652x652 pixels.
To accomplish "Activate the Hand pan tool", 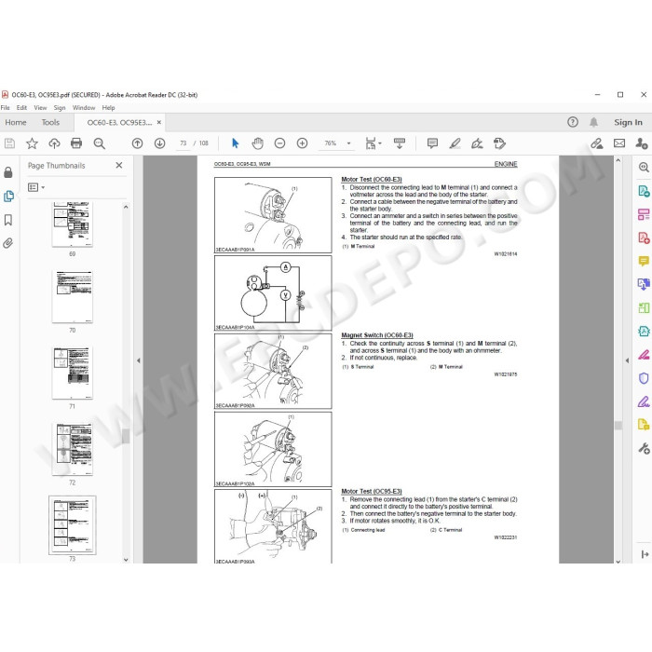I will 257,143.
